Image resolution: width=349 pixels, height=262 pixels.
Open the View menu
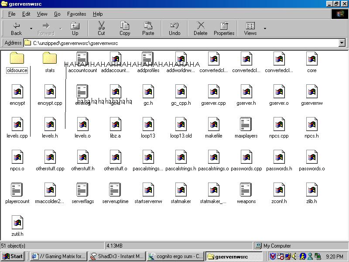pyautogui.click(x=42, y=14)
